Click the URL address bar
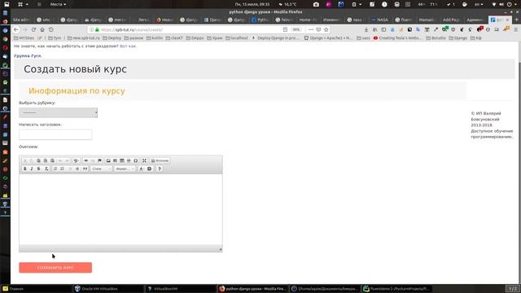This screenshot has width=521, height=293. [190, 29]
